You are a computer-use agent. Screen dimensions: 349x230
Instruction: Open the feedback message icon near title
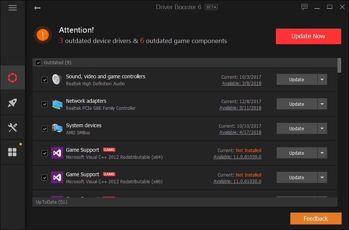(x=304, y=7)
